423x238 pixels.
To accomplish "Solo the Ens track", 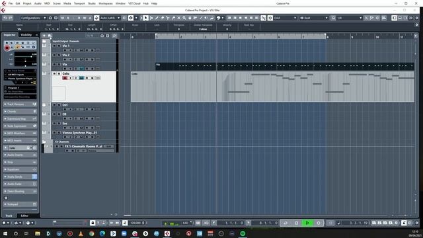I will click(59, 124).
